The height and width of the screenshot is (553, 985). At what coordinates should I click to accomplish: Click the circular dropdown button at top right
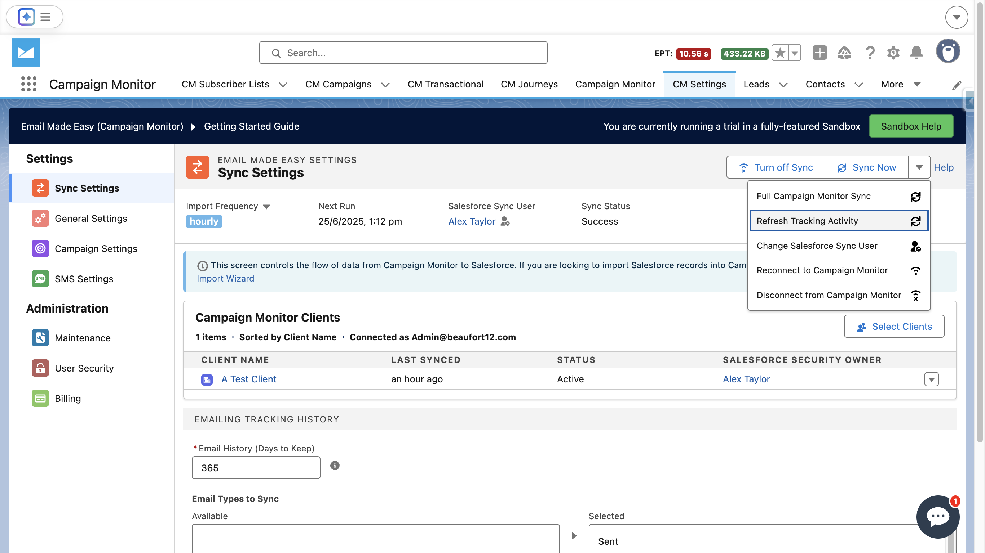(x=956, y=17)
